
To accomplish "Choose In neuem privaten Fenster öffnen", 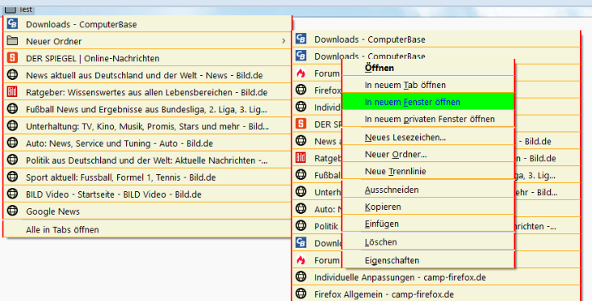I will pyautogui.click(x=428, y=119).
